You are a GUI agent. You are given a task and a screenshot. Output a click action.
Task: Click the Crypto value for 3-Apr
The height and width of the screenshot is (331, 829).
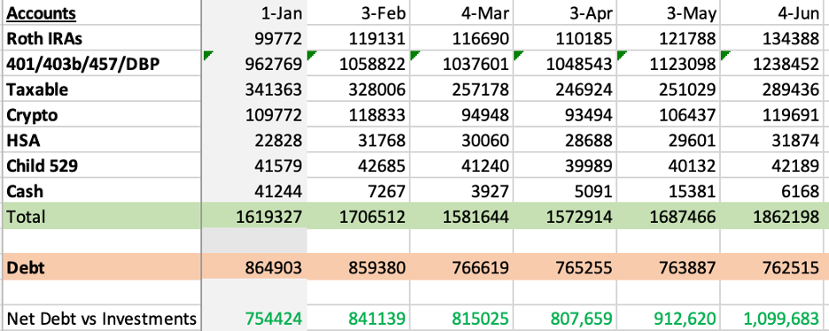[x=565, y=114]
